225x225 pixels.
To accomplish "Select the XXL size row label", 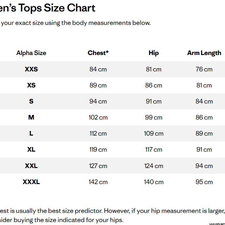I will (31, 166).
